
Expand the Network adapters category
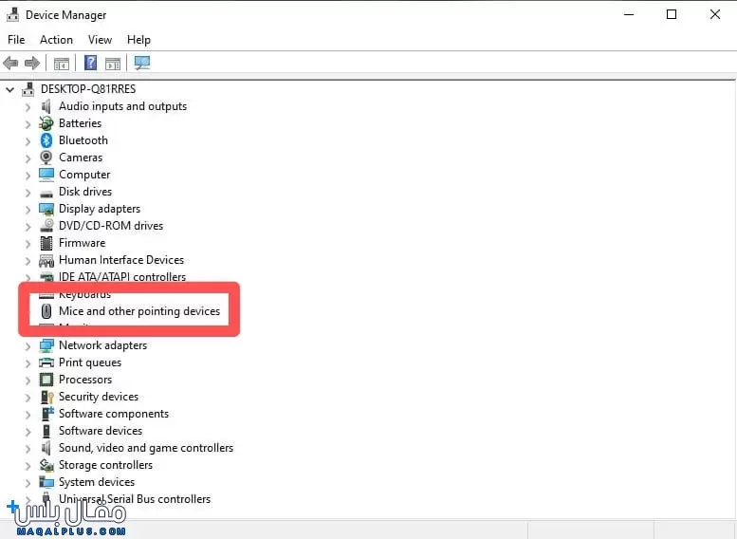click(28, 346)
